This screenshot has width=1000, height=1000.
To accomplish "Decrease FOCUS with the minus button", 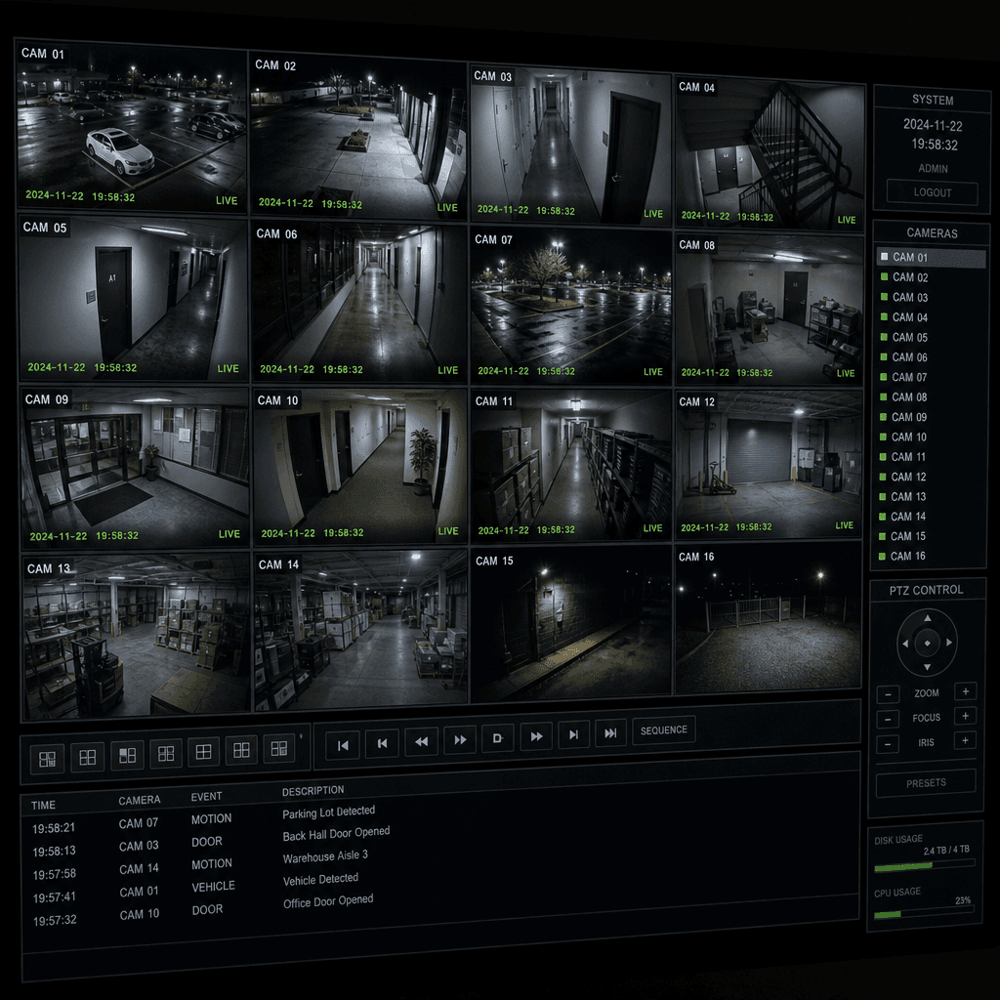I will 888,720.
